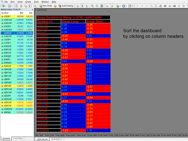Open the Insert menu
188x141 pixels.
[20, 2]
